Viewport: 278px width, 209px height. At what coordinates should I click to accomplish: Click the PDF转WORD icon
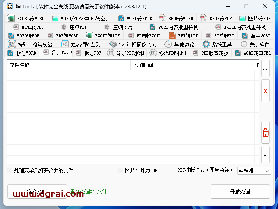click(x=50, y=36)
